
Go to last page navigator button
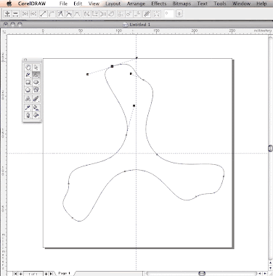(52, 274)
